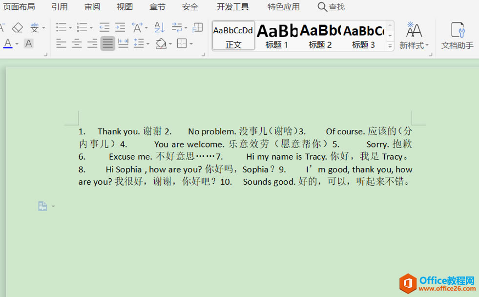Viewport: 479px width, 297px height.
Task: Open the bullet list style dropdown
Action: pyautogui.click(x=70, y=28)
